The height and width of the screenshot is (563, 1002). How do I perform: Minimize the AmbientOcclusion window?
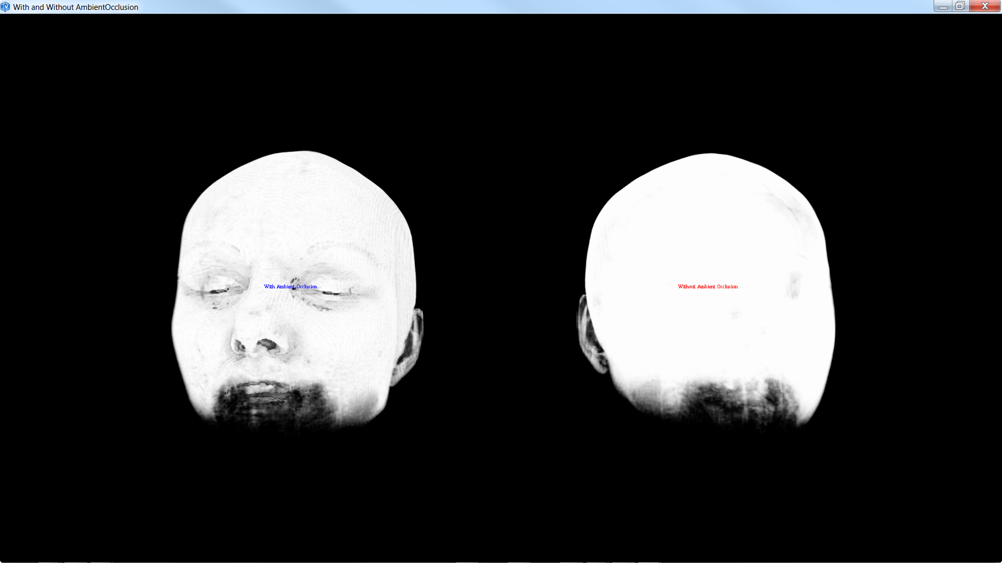pyautogui.click(x=943, y=6)
